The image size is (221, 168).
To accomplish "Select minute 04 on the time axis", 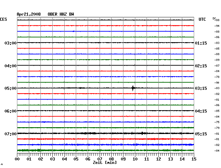I will [x=64, y=159].
